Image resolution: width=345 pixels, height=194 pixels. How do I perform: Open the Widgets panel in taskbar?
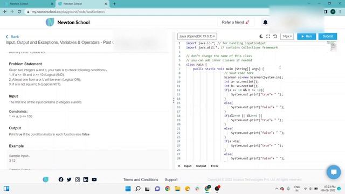click(6, 189)
